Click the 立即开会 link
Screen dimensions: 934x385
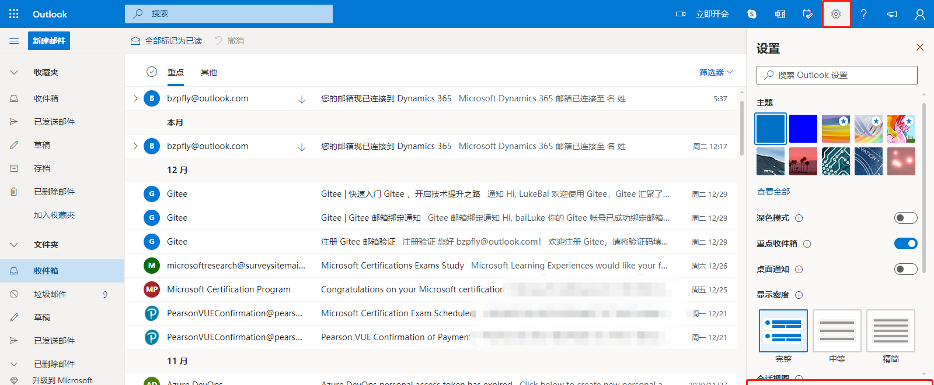click(712, 14)
